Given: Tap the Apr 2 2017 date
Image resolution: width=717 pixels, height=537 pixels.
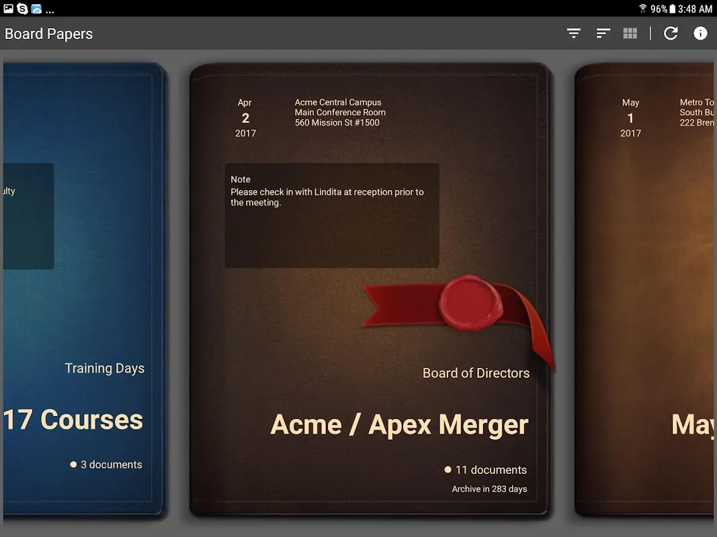Looking at the screenshot, I should pyautogui.click(x=245, y=118).
